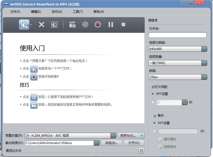Click the browse music folder icon
213x157 pixels.
202,131
